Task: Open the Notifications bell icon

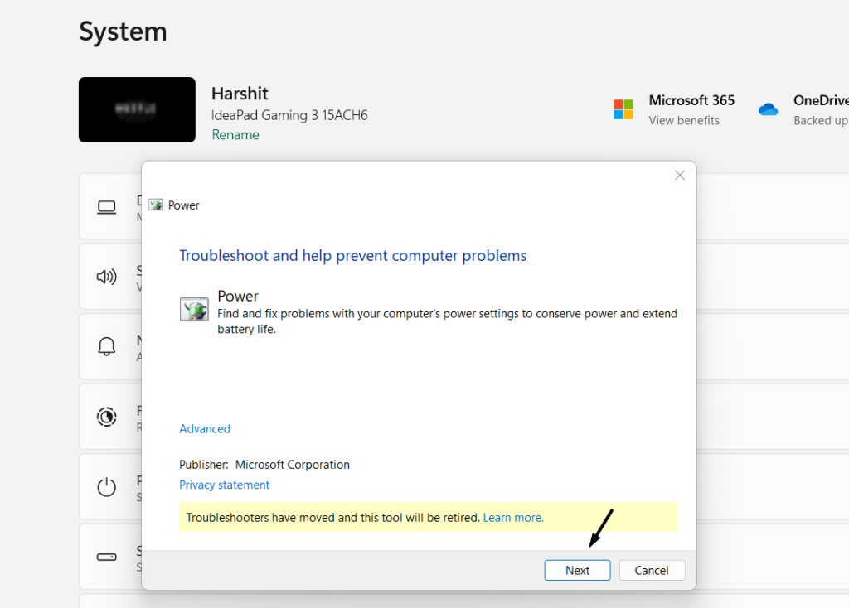Action: point(107,346)
